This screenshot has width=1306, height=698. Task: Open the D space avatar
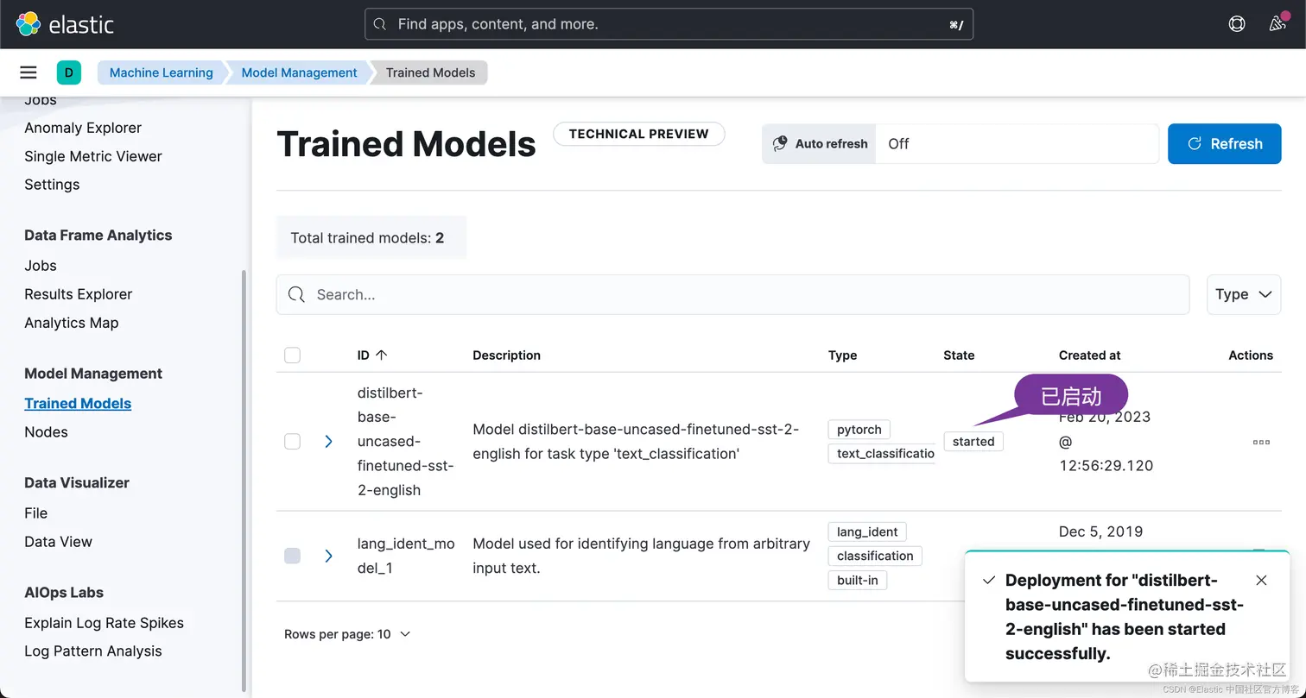69,72
